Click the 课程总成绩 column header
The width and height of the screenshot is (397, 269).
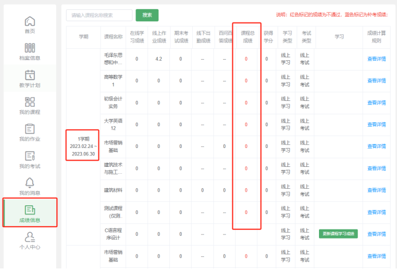pyautogui.click(x=247, y=37)
